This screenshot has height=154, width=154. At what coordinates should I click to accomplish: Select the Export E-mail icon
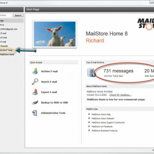(x=35, y=92)
